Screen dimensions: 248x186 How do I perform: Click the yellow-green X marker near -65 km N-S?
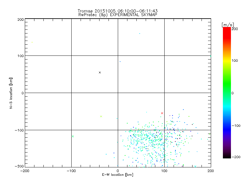(101, 117)
